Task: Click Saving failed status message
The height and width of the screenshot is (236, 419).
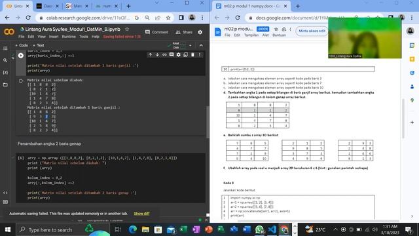Action: coord(122,37)
